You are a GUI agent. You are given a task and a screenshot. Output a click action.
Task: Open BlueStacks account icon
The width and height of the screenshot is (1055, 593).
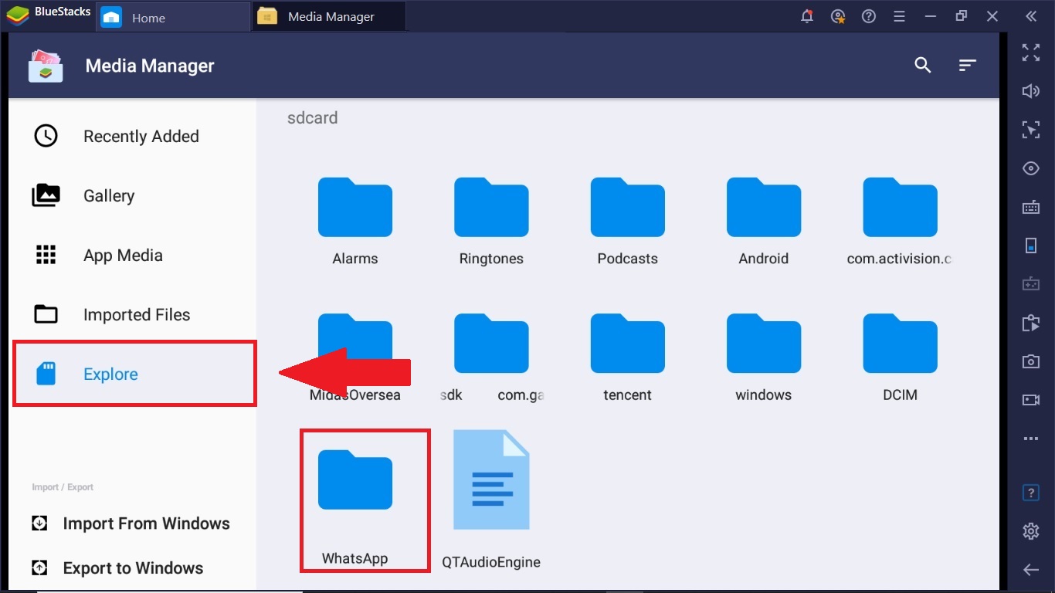pos(838,16)
